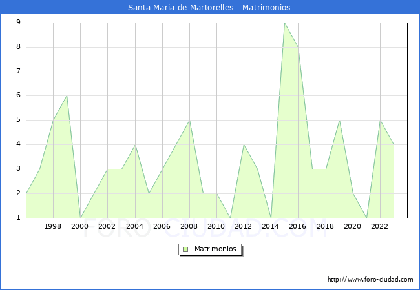Click the 2008 peak data point at 5
This screenshot has height=290, width=420.
coord(189,121)
